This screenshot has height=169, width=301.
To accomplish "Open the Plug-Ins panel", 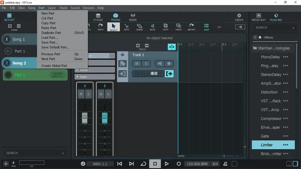I will pyautogui.click(x=276, y=17).
